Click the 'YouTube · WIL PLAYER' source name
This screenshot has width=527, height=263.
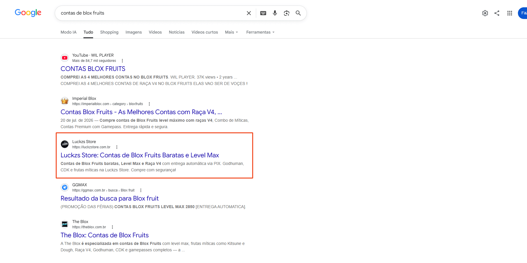click(x=93, y=55)
